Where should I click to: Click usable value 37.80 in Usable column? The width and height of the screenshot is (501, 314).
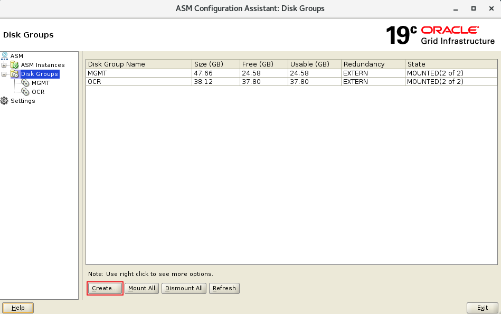tap(299, 81)
